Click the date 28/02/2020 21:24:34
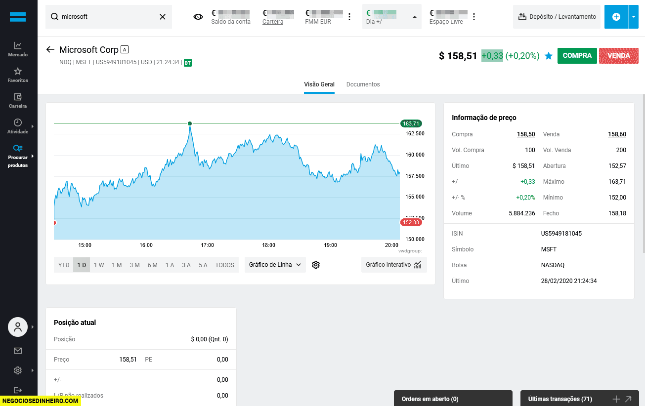 coord(569,281)
